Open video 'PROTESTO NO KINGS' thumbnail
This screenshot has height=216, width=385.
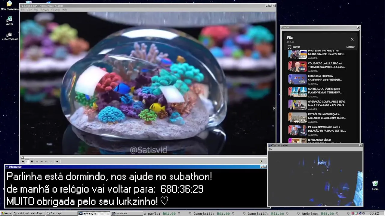coord(297,55)
